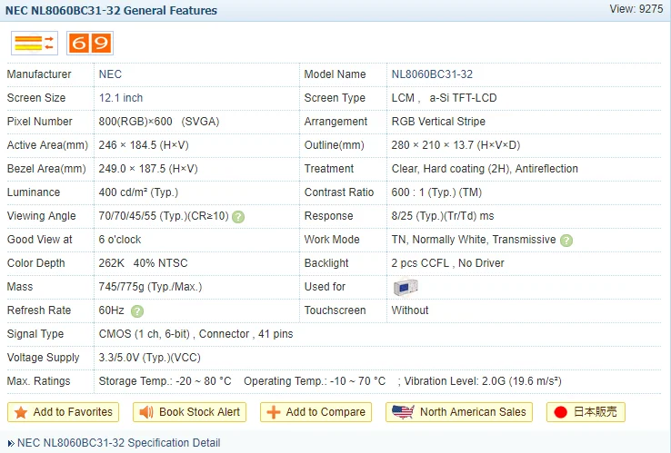Open NEC NL8060BC31-32 Specification Detail link

coord(118,443)
